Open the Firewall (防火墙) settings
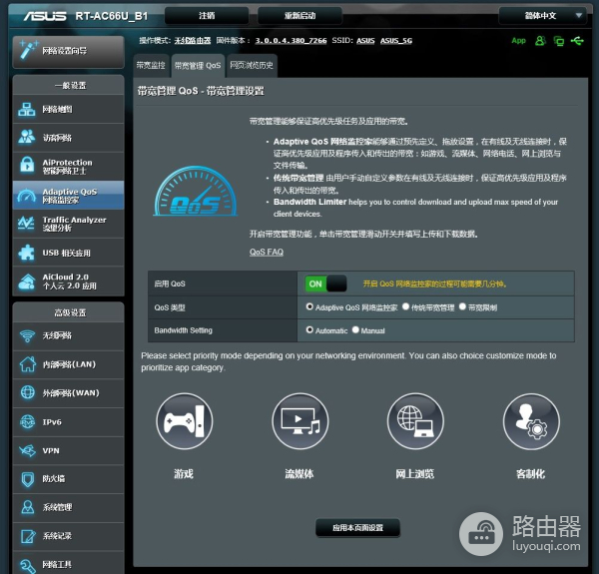 point(68,479)
